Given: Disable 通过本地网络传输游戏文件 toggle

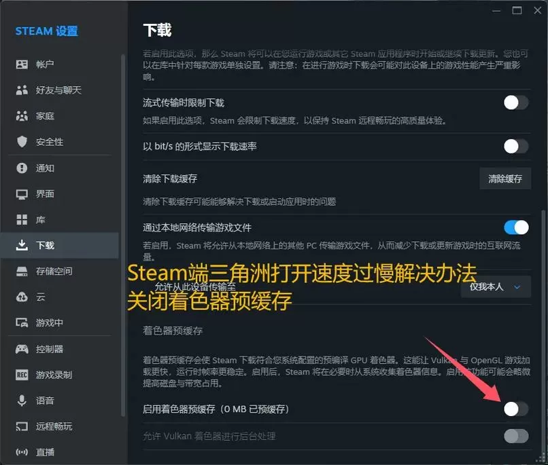Looking at the screenshot, I should click(516, 227).
